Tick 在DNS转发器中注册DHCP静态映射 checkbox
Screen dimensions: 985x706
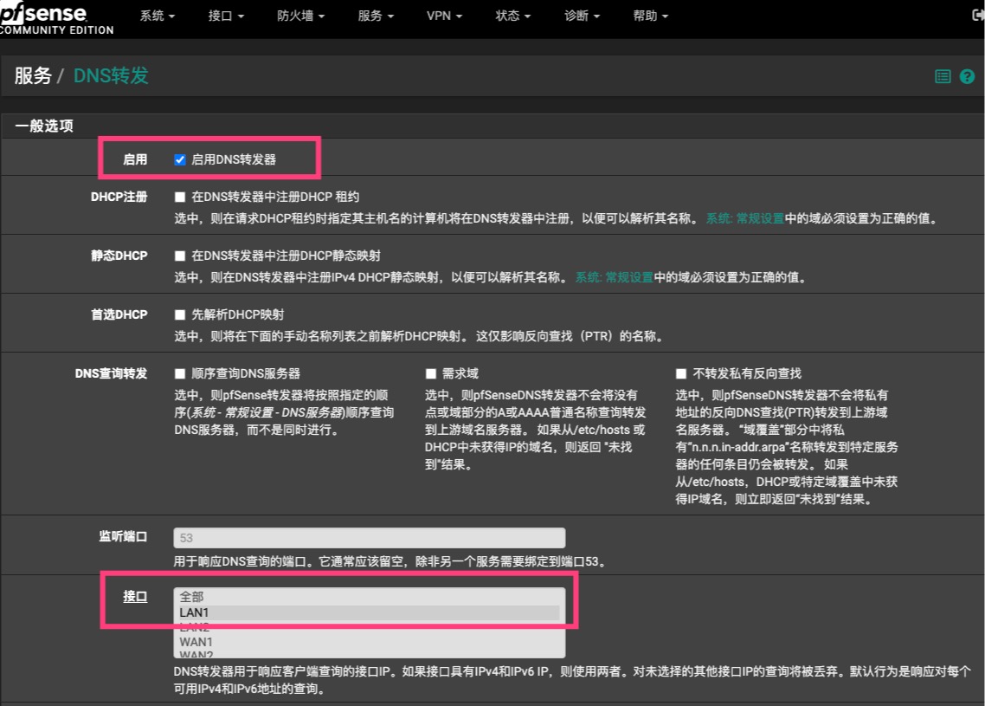[180, 256]
